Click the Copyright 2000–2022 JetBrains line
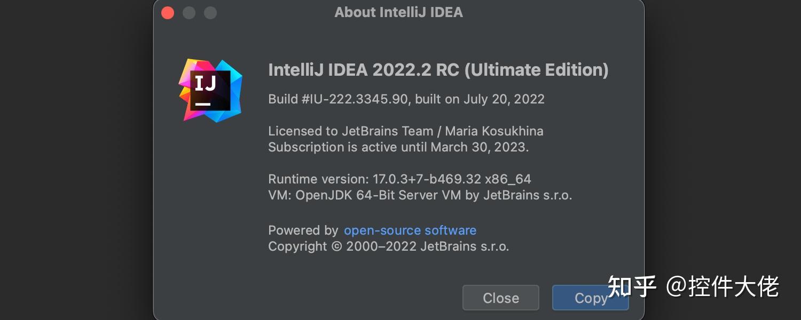The image size is (801, 320). [x=388, y=246]
